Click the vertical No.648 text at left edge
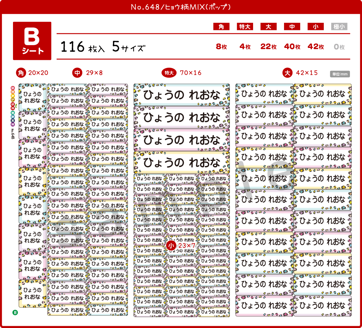This screenshot has height=328, width=362. pos(13,134)
